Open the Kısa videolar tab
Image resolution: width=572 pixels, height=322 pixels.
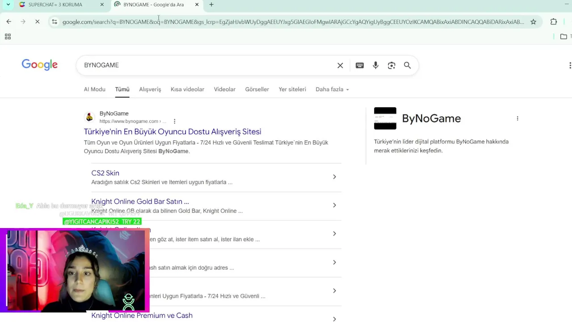pyautogui.click(x=187, y=89)
